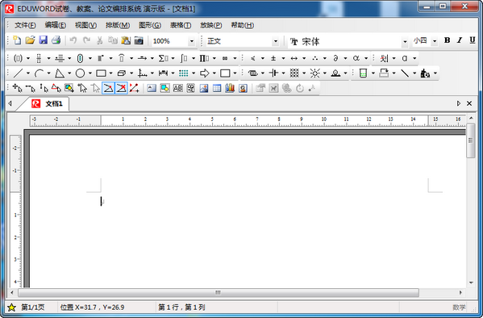Open the 编辑(E) menu
Image resolution: width=483 pixels, height=318 pixels.
pos(55,25)
